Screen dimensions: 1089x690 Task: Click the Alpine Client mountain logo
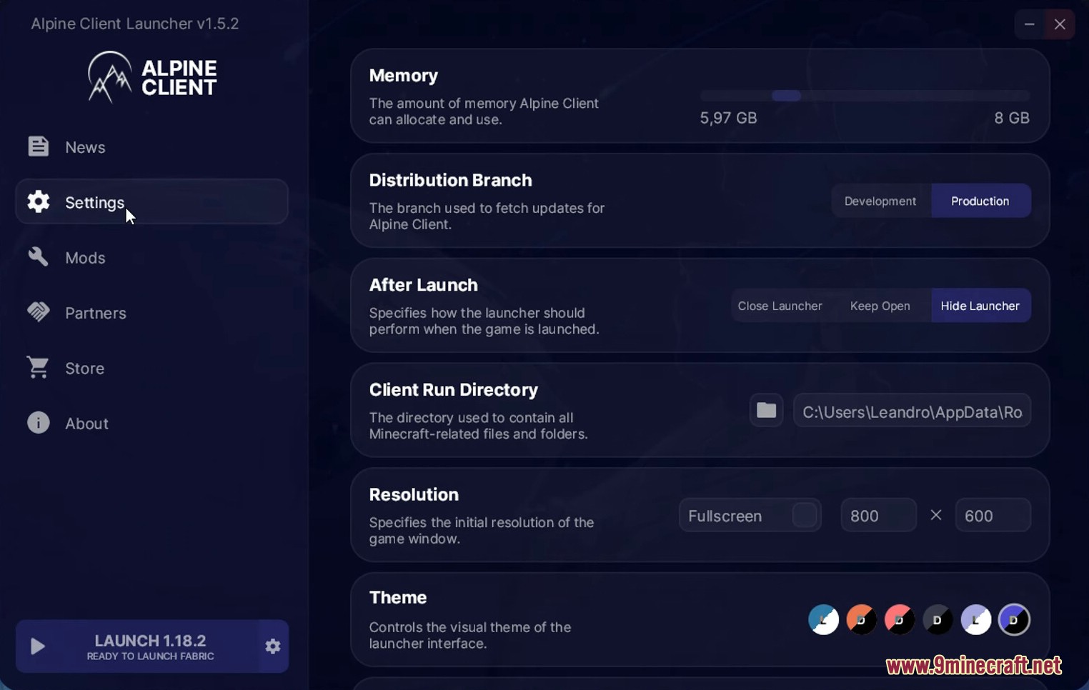109,76
